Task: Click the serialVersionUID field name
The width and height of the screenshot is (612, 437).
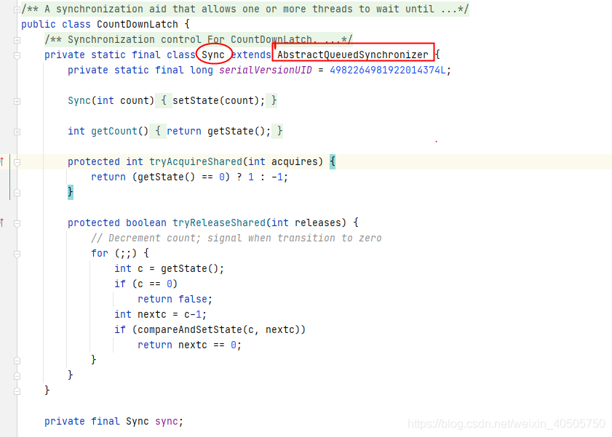Action: pyautogui.click(x=266, y=71)
